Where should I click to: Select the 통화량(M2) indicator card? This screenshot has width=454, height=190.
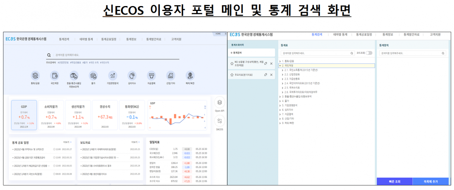click(132, 115)
